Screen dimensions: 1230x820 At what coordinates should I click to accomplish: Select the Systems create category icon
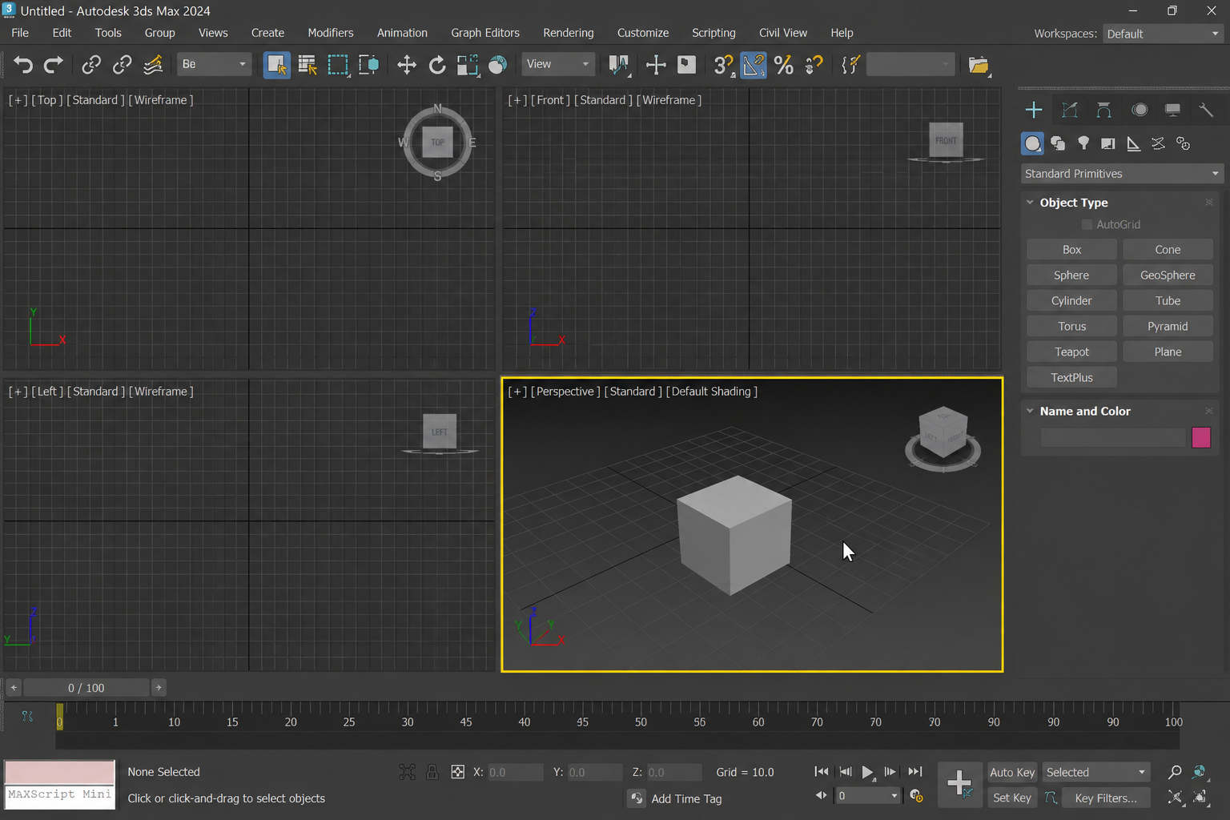[1183, 143]
